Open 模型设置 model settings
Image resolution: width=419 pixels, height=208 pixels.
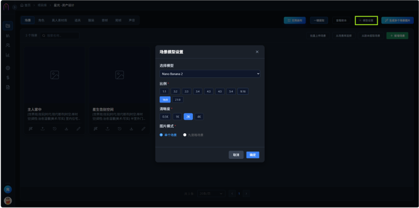click(x=366, y=20)
